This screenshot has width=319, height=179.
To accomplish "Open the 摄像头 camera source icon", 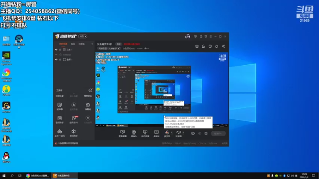I will pos(134,134).
